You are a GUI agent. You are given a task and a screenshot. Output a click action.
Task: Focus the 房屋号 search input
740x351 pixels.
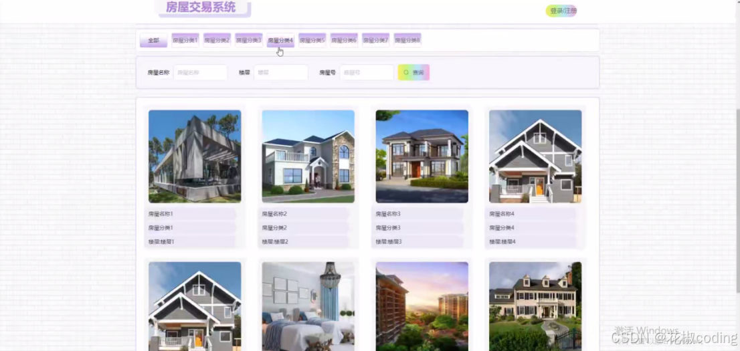(367, 73)
